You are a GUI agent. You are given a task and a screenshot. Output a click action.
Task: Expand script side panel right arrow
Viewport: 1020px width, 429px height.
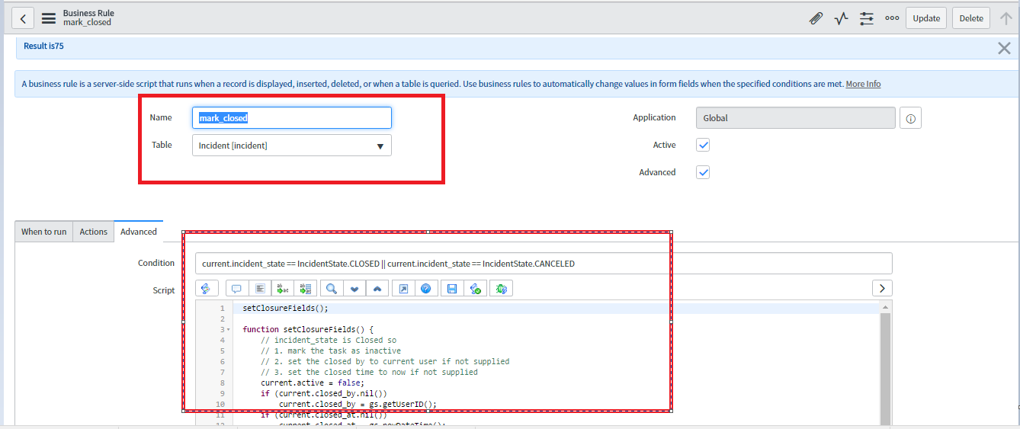(882, 289)
